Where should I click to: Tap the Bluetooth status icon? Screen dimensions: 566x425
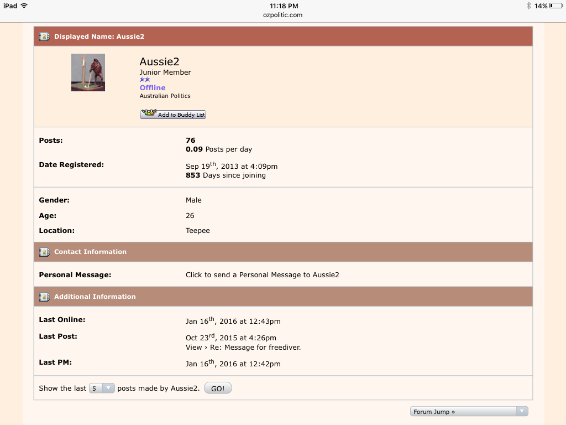[528, 6]
